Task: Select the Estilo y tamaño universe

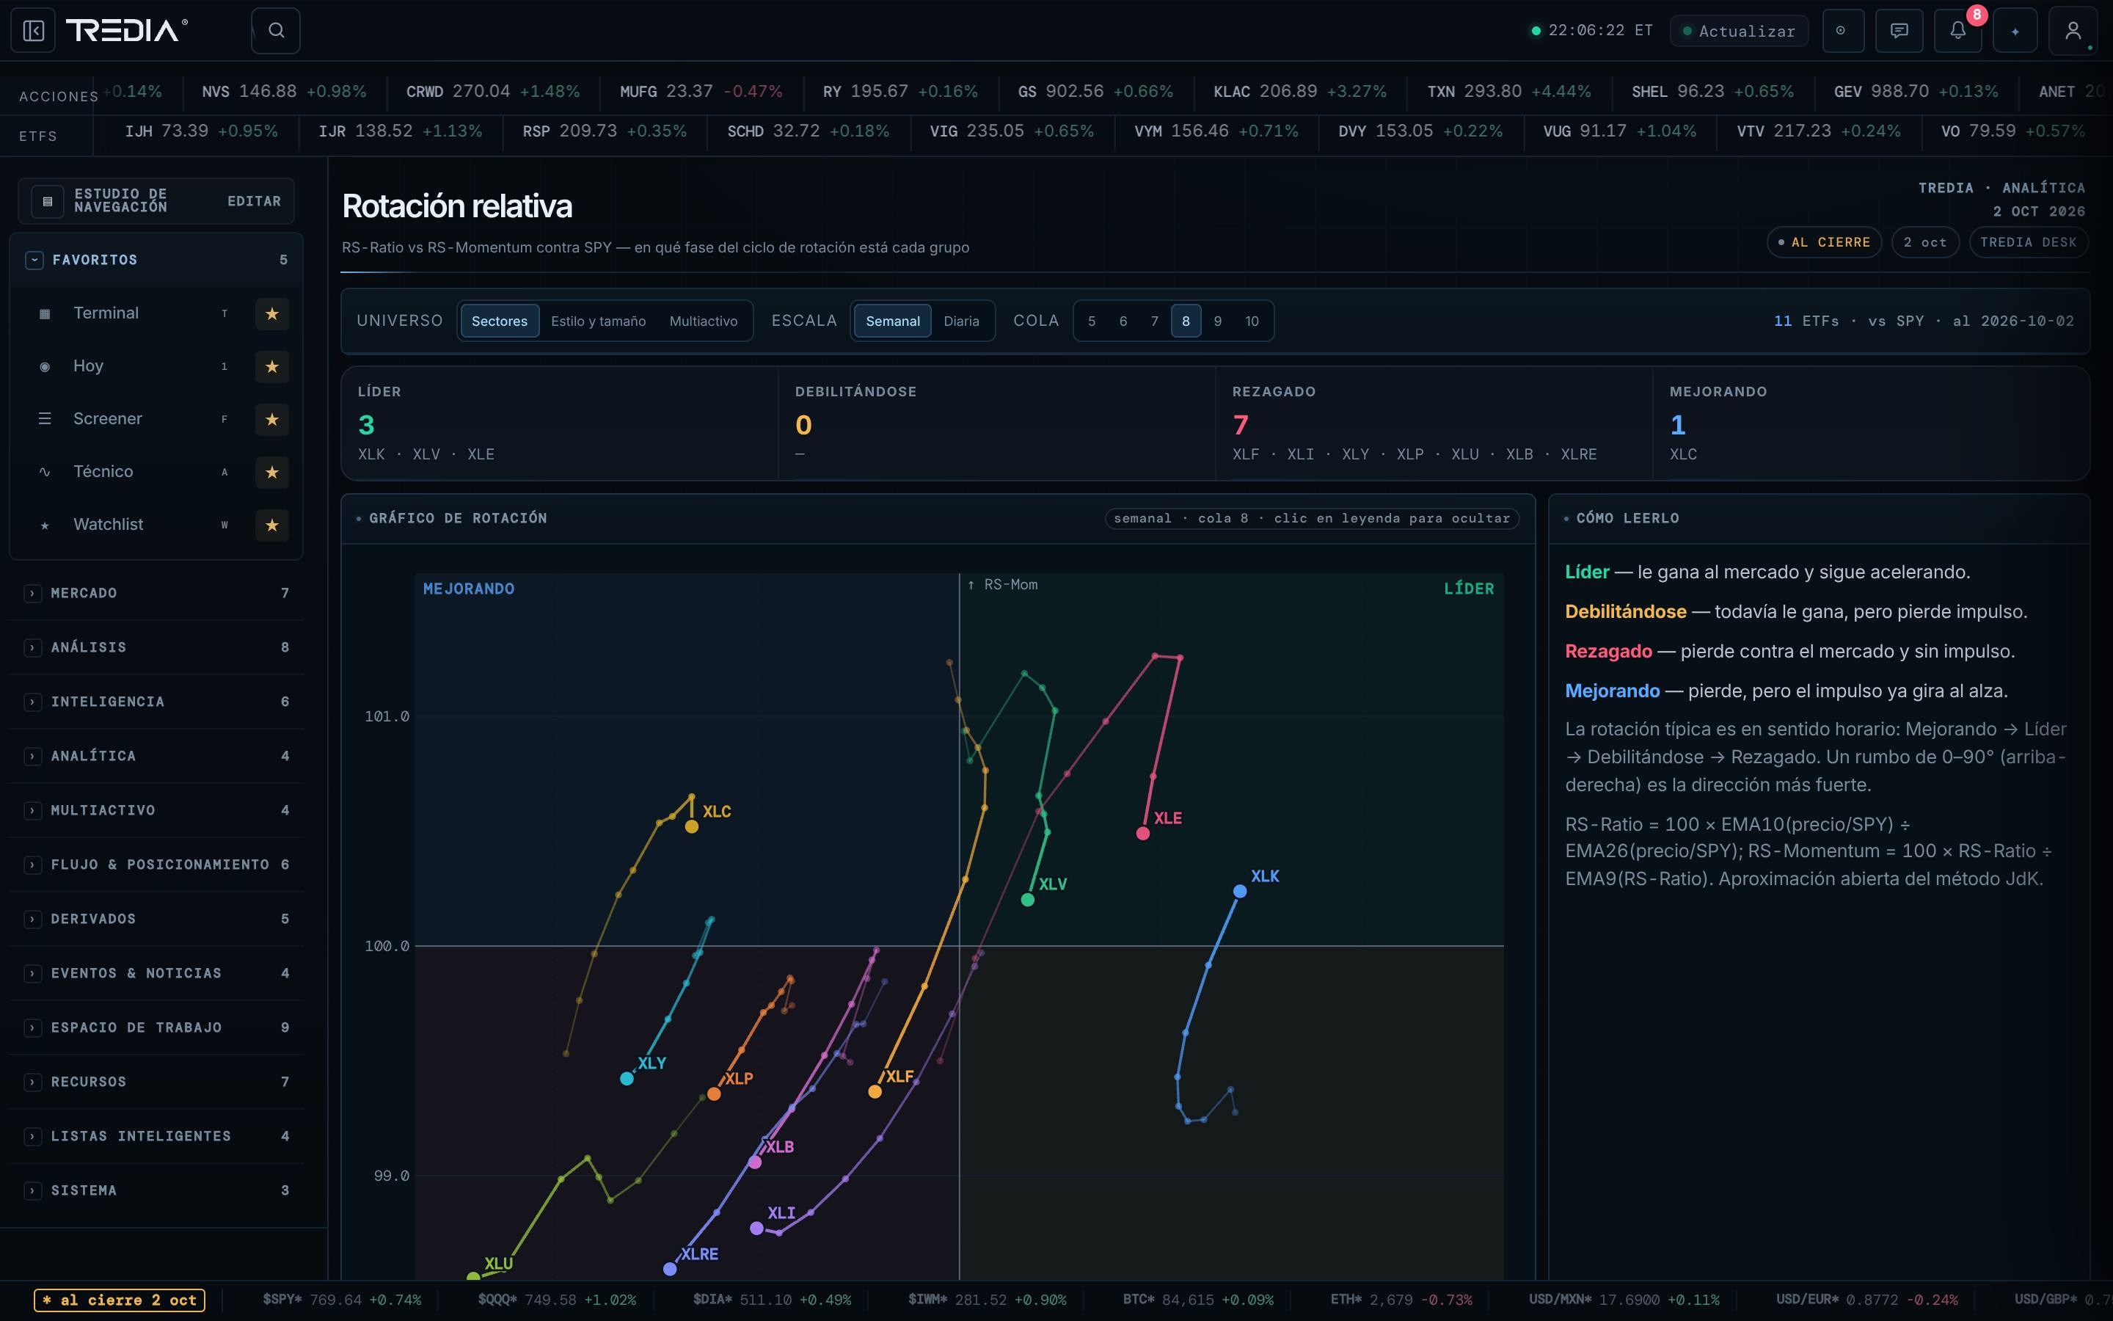Action: [598, 321]
